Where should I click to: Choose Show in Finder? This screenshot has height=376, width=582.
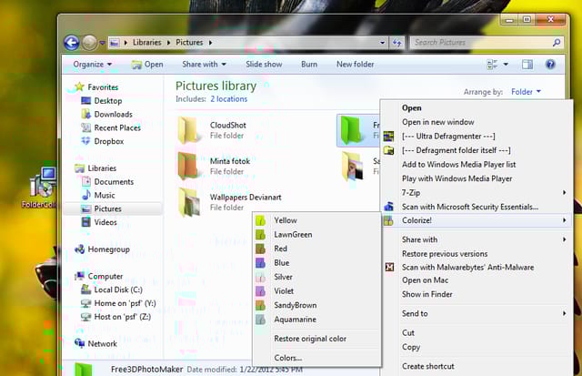click(x=427, y=294)
